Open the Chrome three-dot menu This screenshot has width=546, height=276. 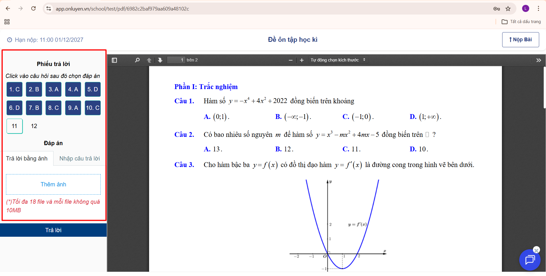point(538,9)
